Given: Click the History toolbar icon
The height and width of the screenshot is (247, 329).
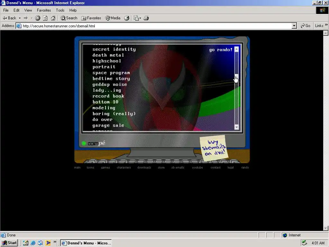Looking at the screenshot, I should point(127,18).
